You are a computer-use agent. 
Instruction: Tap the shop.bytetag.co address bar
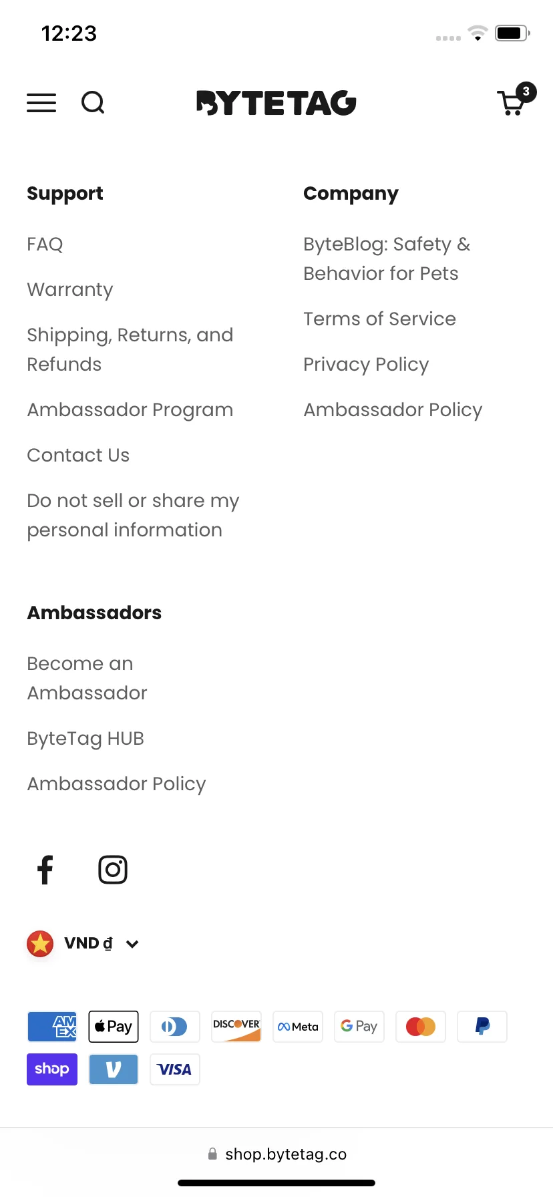276,1154
